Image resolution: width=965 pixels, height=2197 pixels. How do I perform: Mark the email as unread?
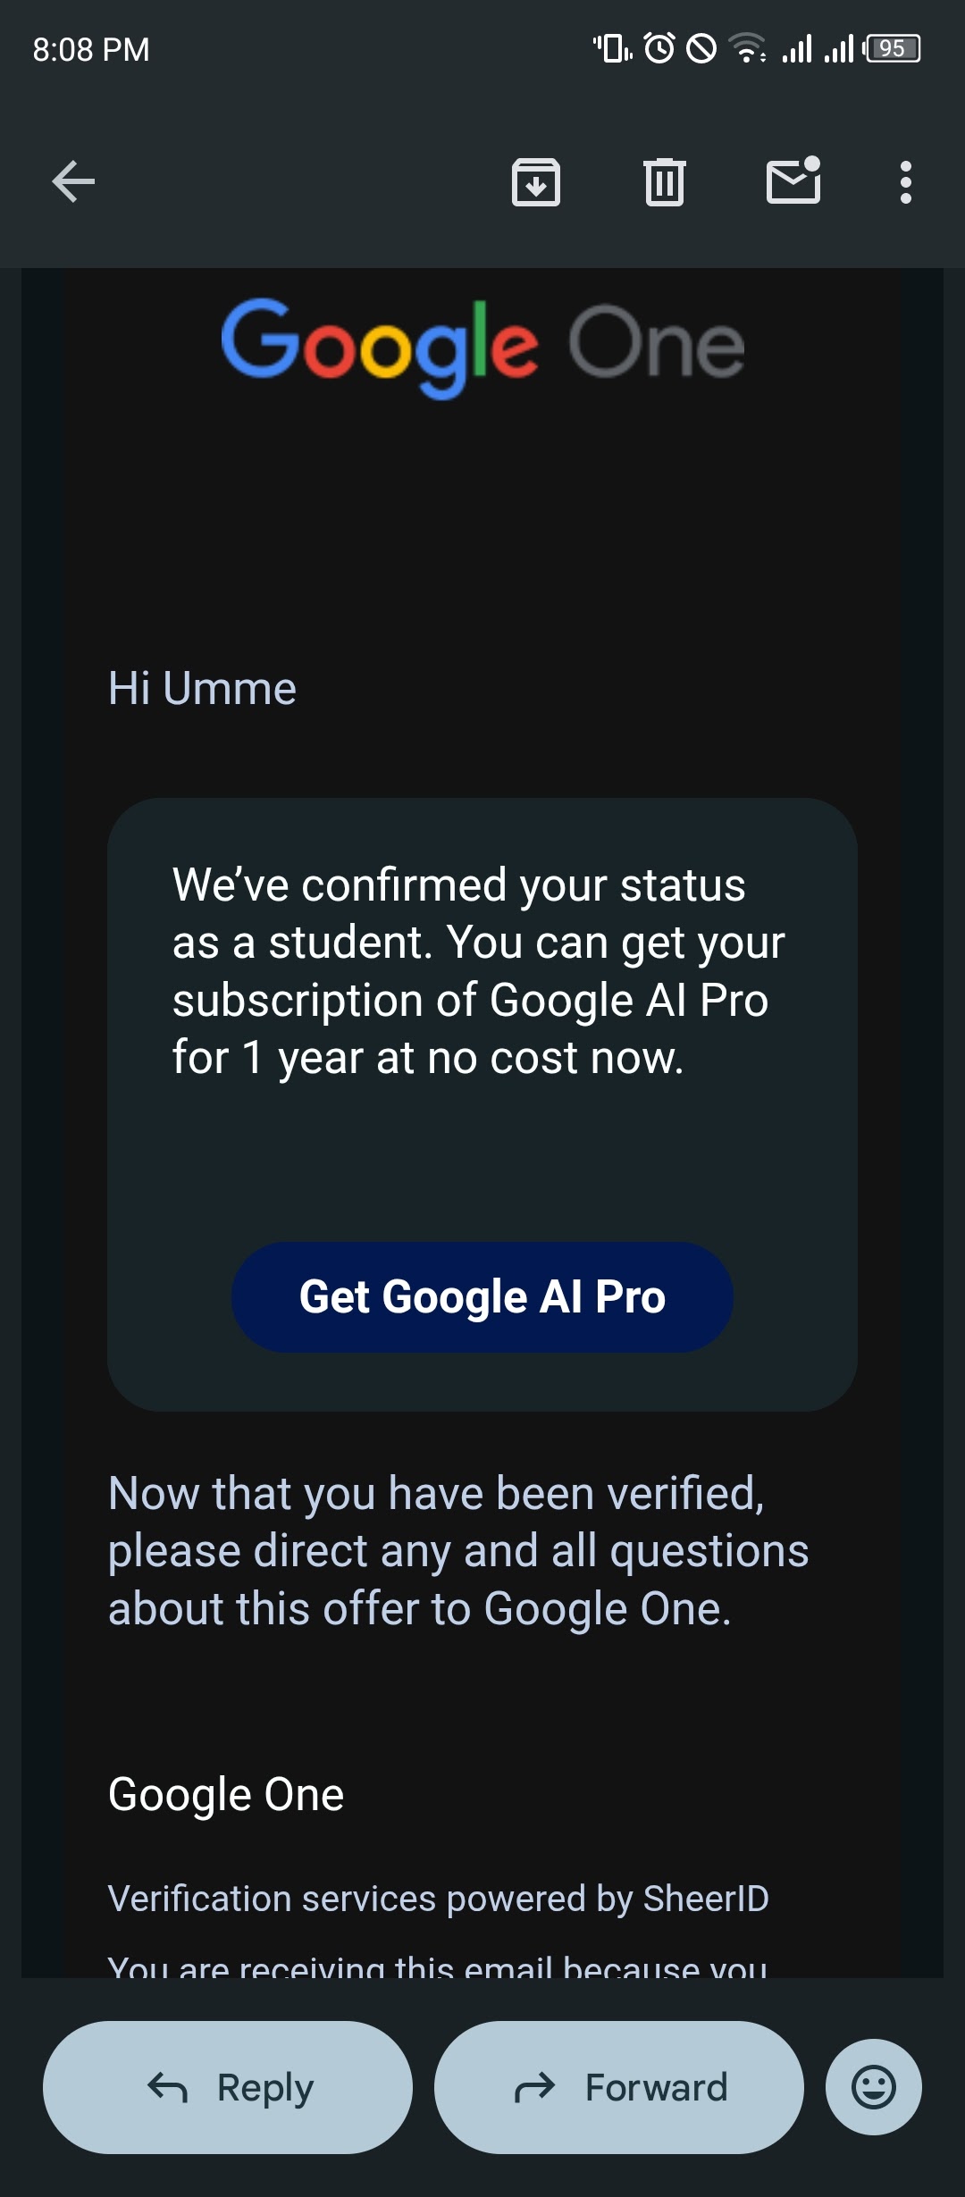tap(793, 181)
